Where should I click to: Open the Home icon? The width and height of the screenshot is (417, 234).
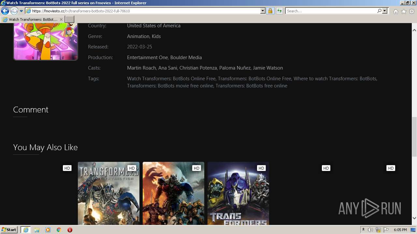[395, 11]
